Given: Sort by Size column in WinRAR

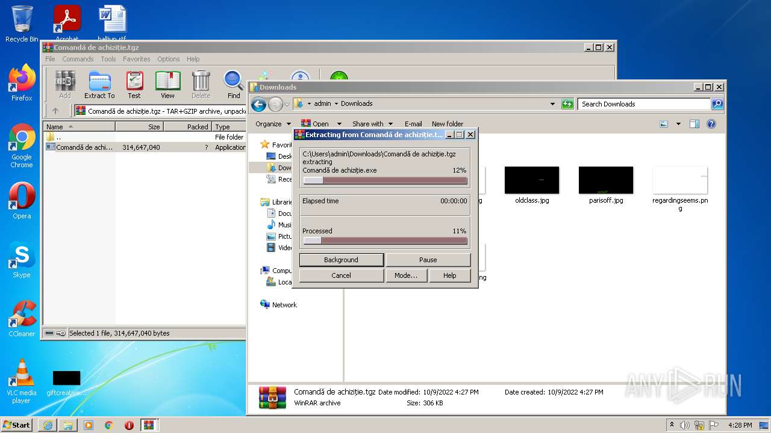Looking at the screenshot, I should tap(139, 127).
